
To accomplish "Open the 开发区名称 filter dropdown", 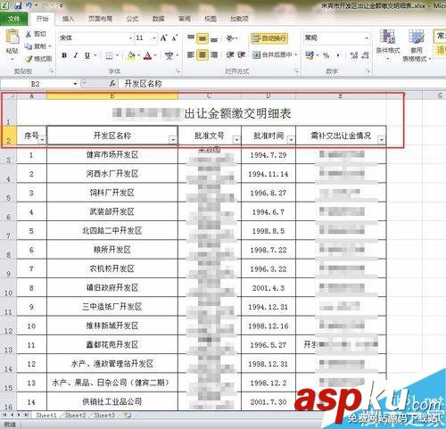I will [x=173, y=139].
